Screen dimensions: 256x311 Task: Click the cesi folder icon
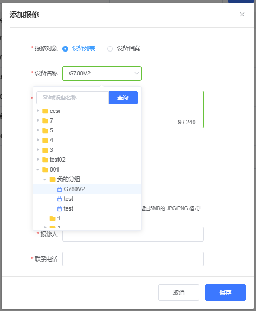pos(46,111)
